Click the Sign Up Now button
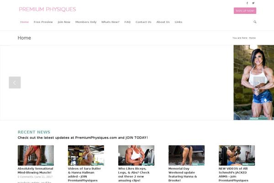Viewport: 274px width, 183px height. point(245,11)
